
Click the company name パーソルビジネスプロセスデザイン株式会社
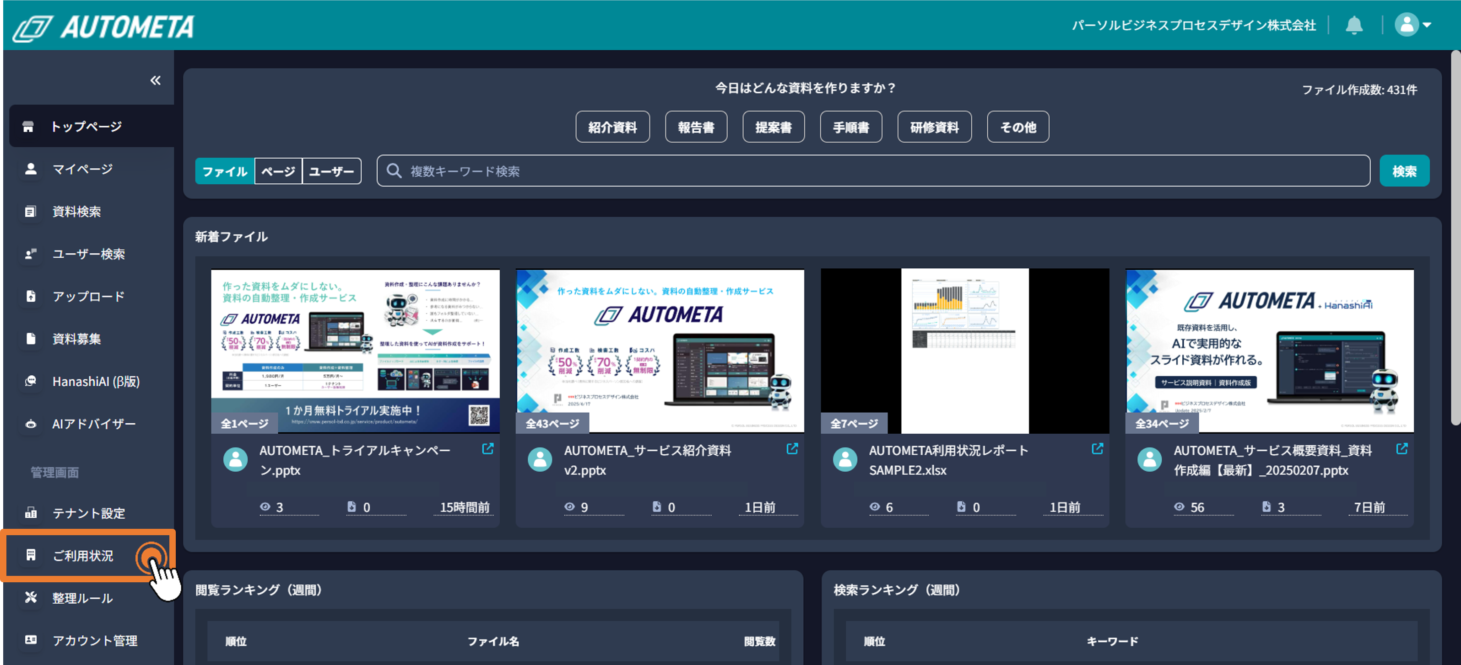pos(1193,25)
